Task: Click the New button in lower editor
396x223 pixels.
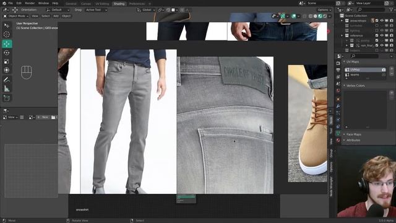Action: 43,117
